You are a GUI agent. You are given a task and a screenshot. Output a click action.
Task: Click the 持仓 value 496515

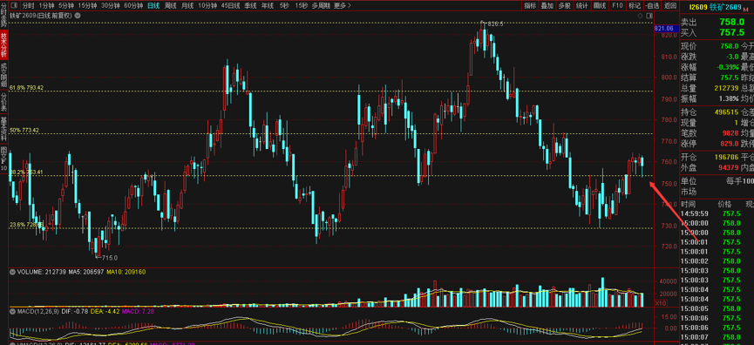tap(728, 112)
